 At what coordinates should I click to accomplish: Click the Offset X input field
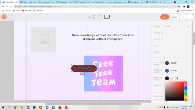coord(177,33)
